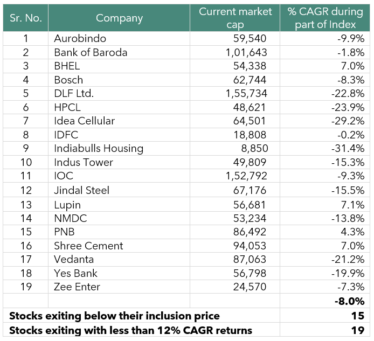Image resolution: width=374 pixels, height=341 pixels.
Task: Click the IDFC company name
Action: pos(66,135)
